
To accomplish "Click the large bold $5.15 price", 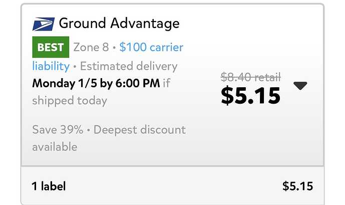I will [x=250, y=95].
